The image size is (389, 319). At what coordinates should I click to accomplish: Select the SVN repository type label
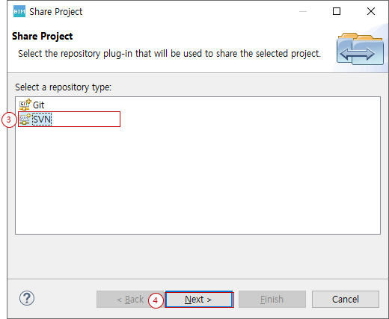tap(42, 120)
